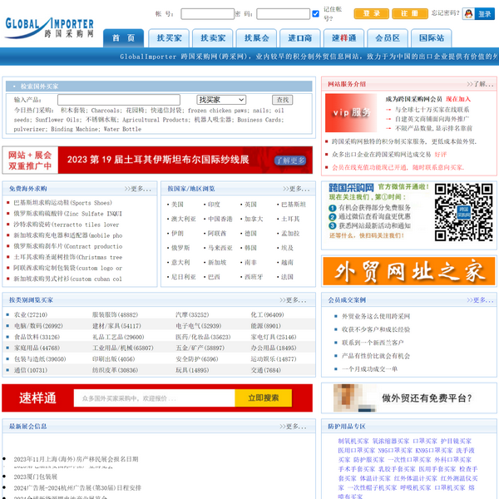Open the 外贸网址之家 orange banner
This screenshot has width=499, height=499.
point(404,271)
